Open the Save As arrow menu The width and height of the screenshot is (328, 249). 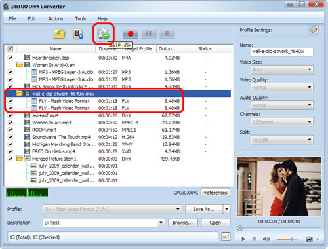click(226, 209)
